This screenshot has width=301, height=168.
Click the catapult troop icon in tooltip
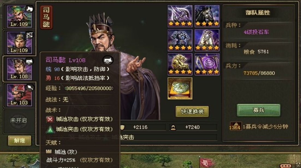pyautogui.click(x=108, y=60)
